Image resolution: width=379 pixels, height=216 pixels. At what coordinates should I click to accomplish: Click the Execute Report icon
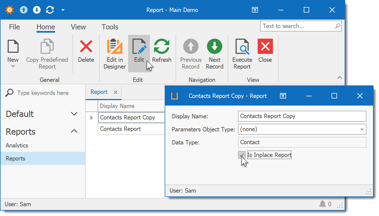pyautogui.click(x=242, y=47)
